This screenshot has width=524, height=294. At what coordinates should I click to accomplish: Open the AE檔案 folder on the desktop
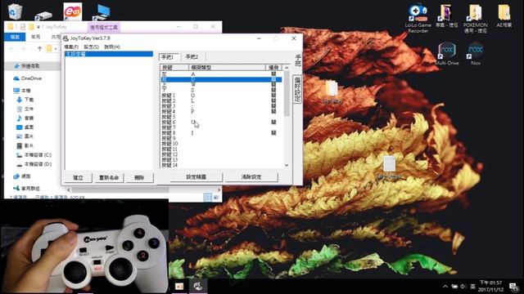(x=504, y=16)
